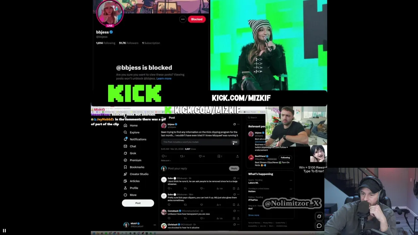Image resolution: width=418 pixels, height=235 pixels.
Task: Click the floating messages chat button
Action: click(x=319, y=226)
